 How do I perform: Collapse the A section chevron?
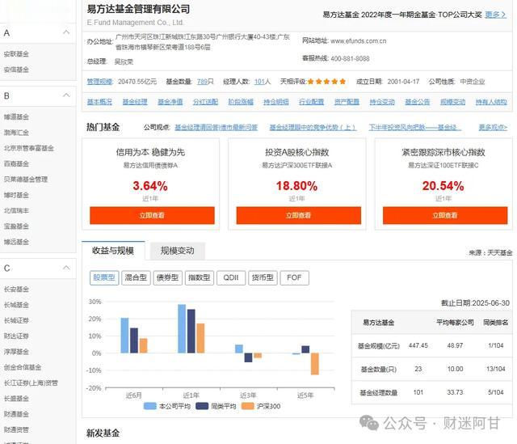point(66,32)
